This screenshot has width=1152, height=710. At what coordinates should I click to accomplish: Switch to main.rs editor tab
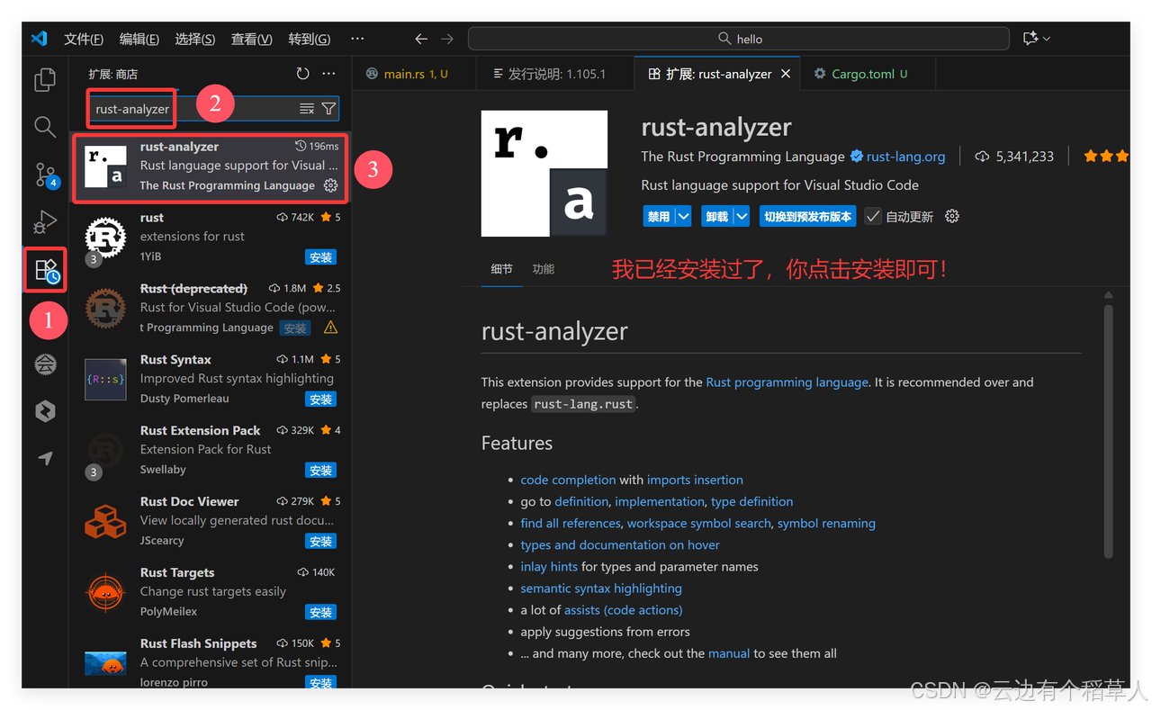[414, 74]
